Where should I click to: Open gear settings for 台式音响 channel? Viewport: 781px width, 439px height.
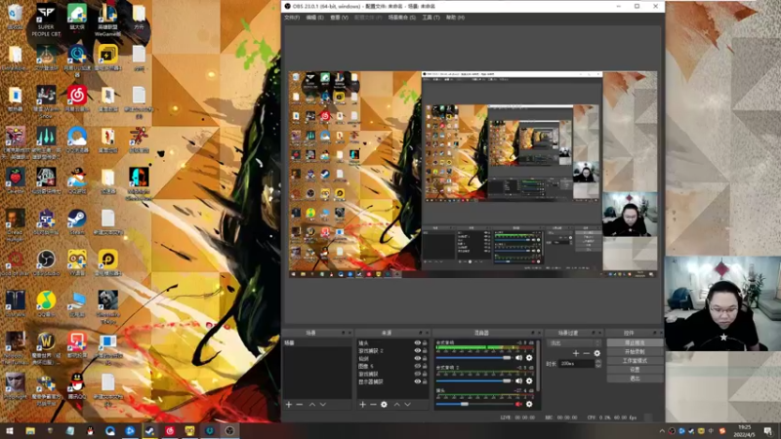coord(529,358)
